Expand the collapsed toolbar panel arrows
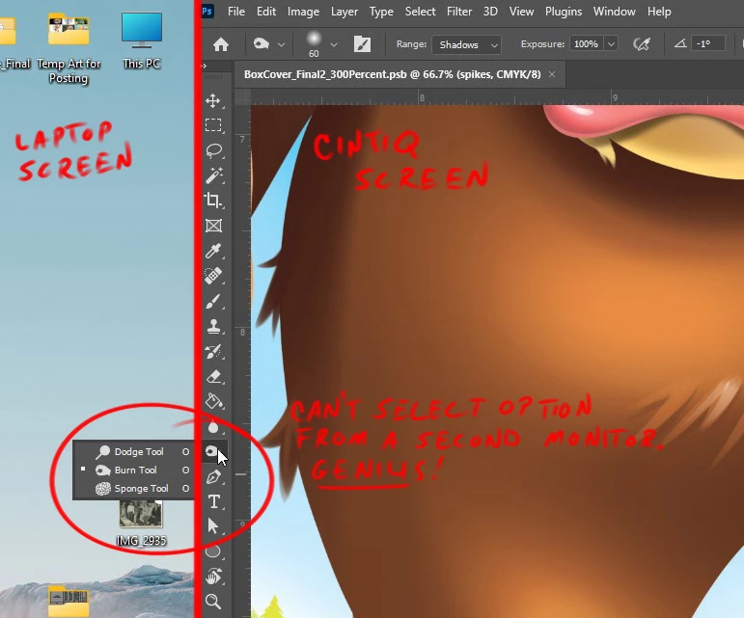This screenshot has height=618, width=744. point(205,66)
